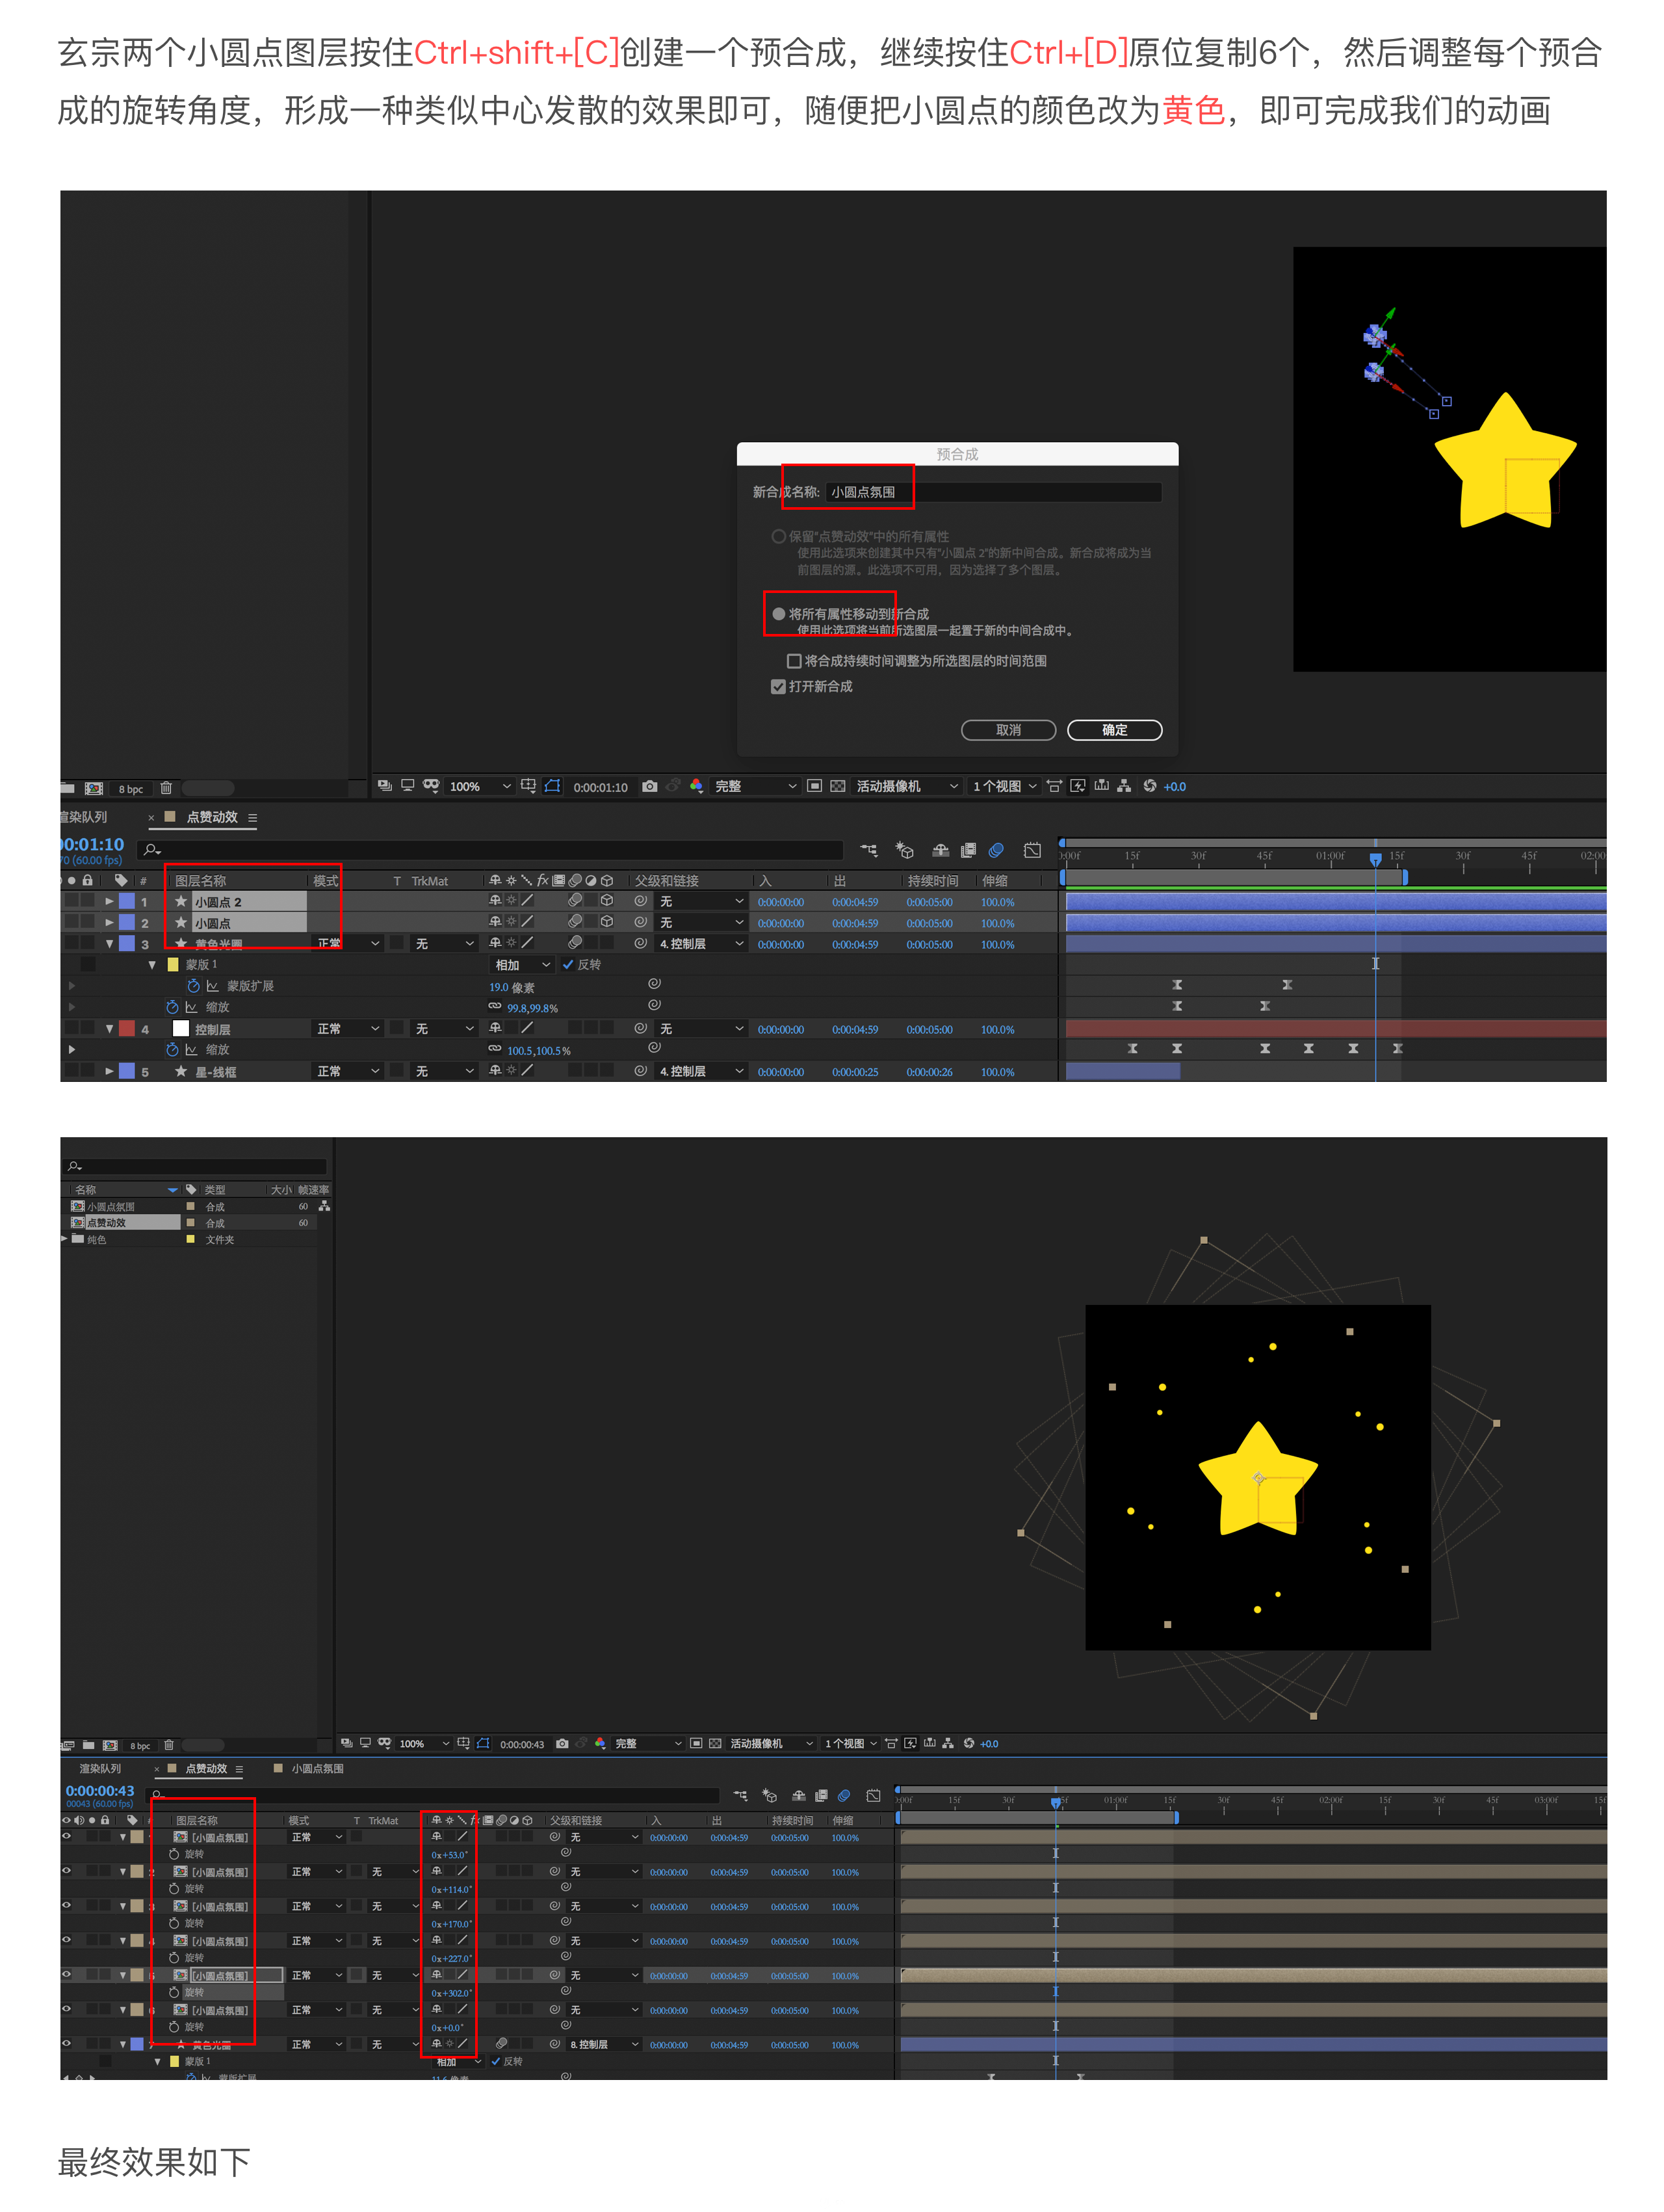
Task: Select the 将所有属性移动到新合成 radio option
Action: point(779,614)
